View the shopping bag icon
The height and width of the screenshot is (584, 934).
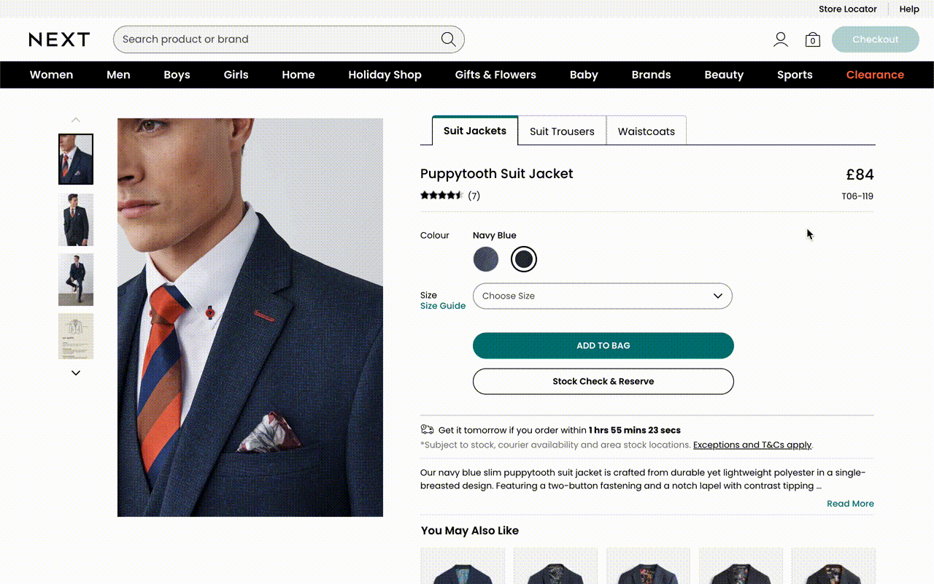[812, 40]
